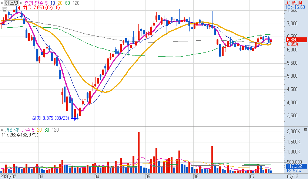Image resolution: width=308 pixels, height=179 pixels.
Task: Click the 07 month axis label
Action: pyautogui.click(x=252, y=176)
